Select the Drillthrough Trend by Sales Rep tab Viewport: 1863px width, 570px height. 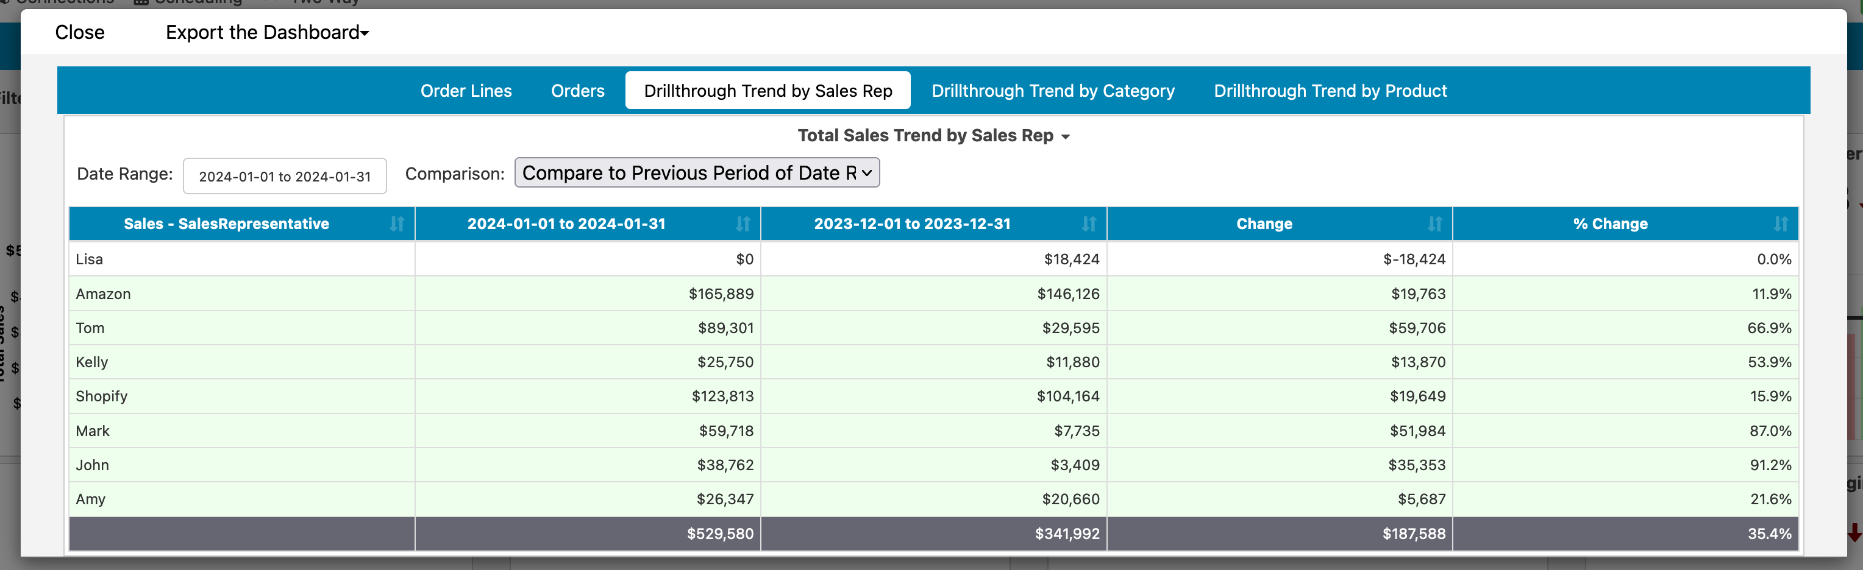[768, 91]
